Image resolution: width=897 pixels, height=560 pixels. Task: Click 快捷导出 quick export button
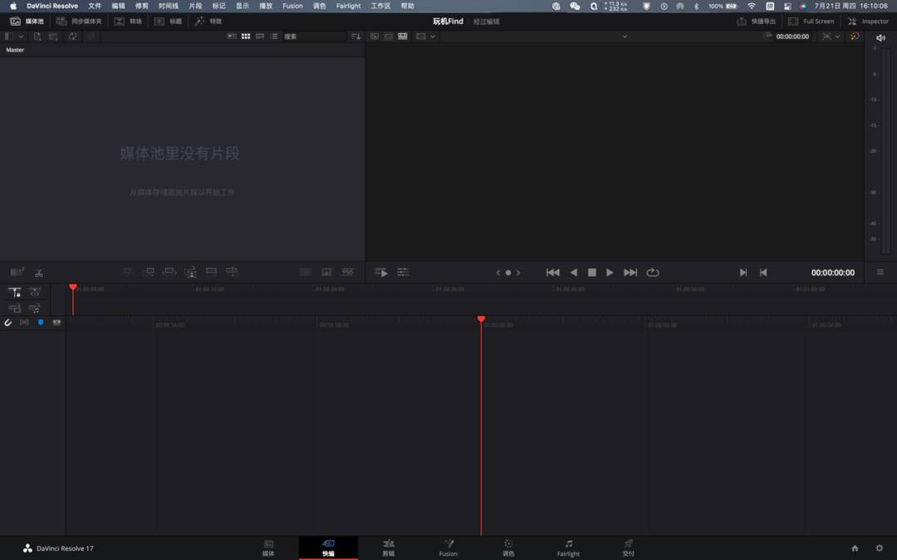coord(756,21)
